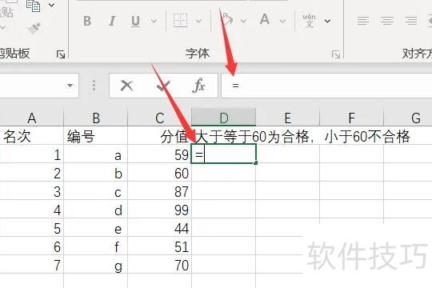
Task: Apply fill color bucket icon
Action: (228, 19)
